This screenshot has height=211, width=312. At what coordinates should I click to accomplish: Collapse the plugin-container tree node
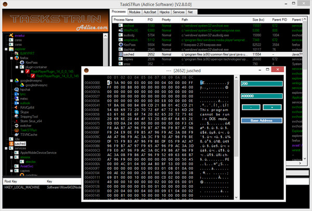tap(17, 67)
